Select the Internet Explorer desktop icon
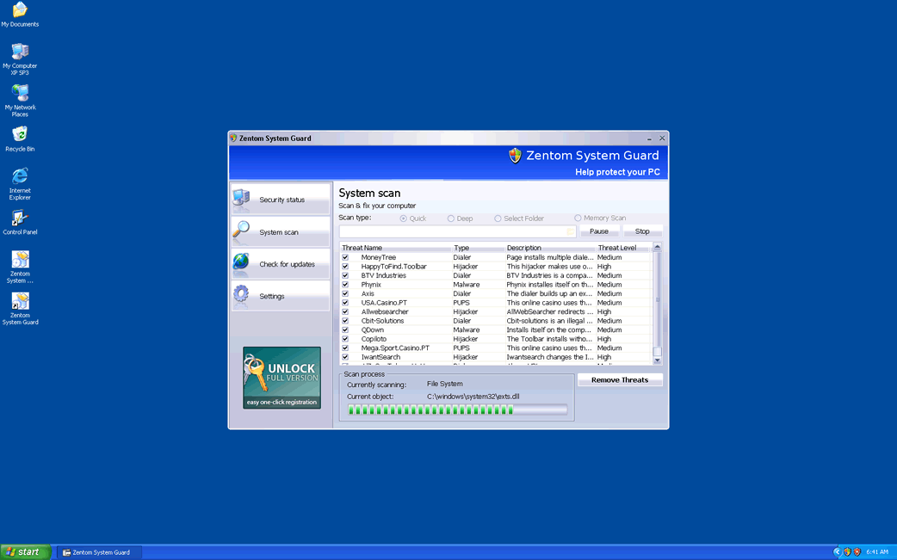 pyautogui.click(x=20, y=176)
